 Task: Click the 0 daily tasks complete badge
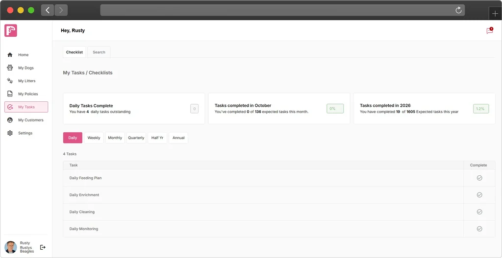194,109
